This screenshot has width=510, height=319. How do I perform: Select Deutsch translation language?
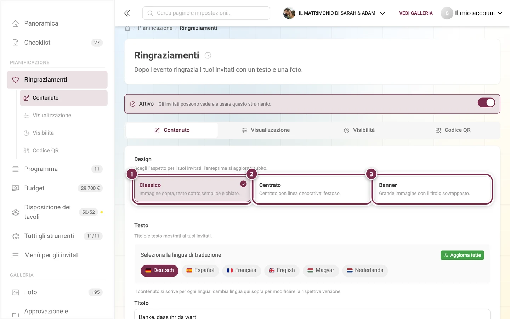tap(159, 270)
